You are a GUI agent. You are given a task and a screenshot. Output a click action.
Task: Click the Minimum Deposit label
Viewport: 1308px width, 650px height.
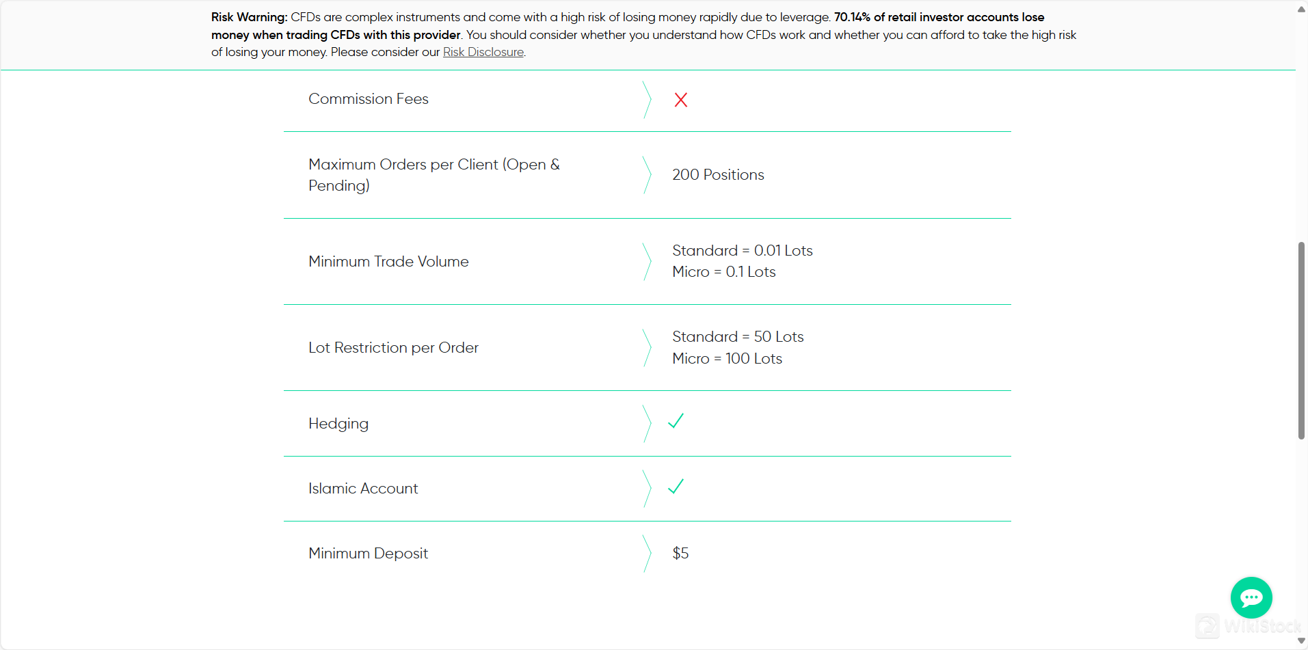pos(368,554)
